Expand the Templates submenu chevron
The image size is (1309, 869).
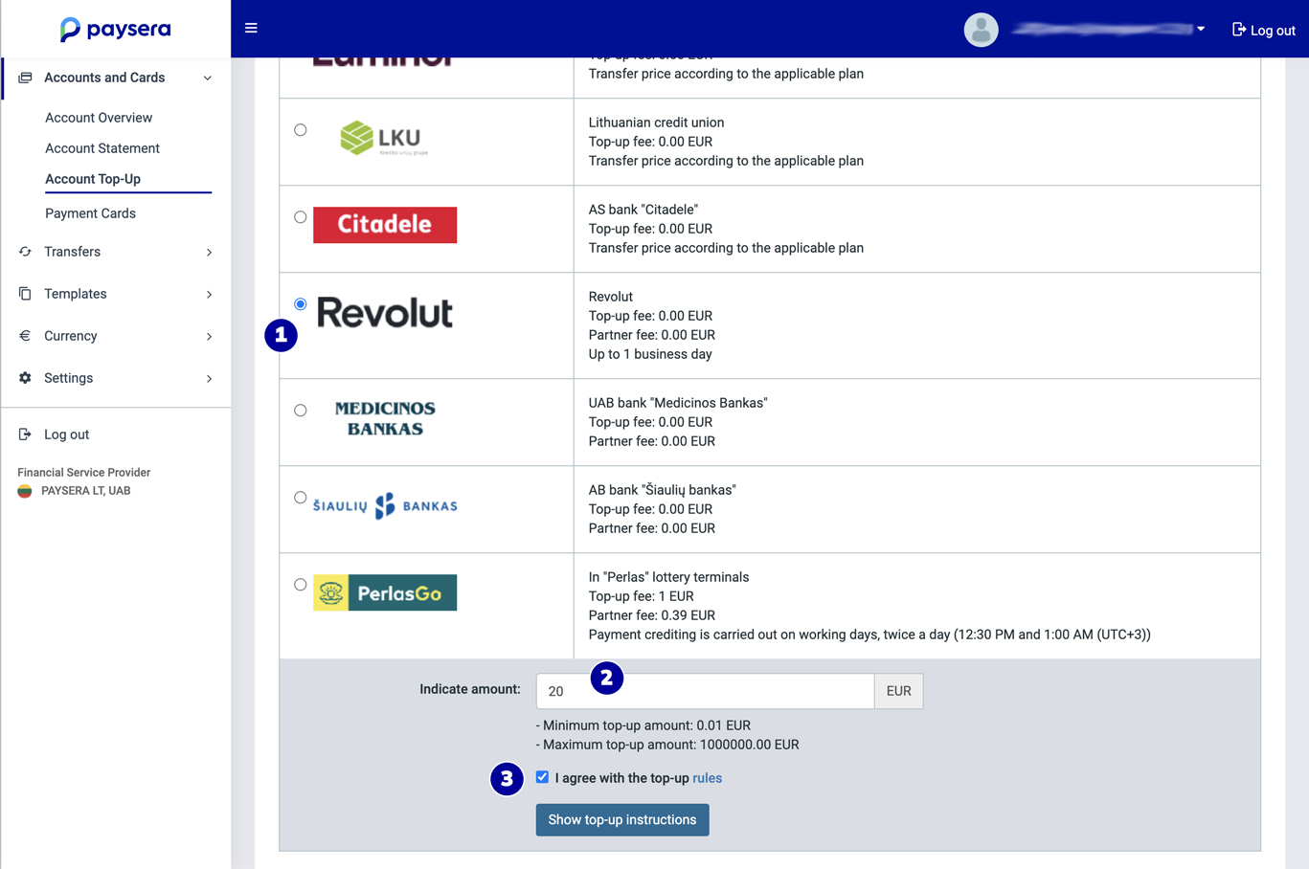tap(209, 295)
